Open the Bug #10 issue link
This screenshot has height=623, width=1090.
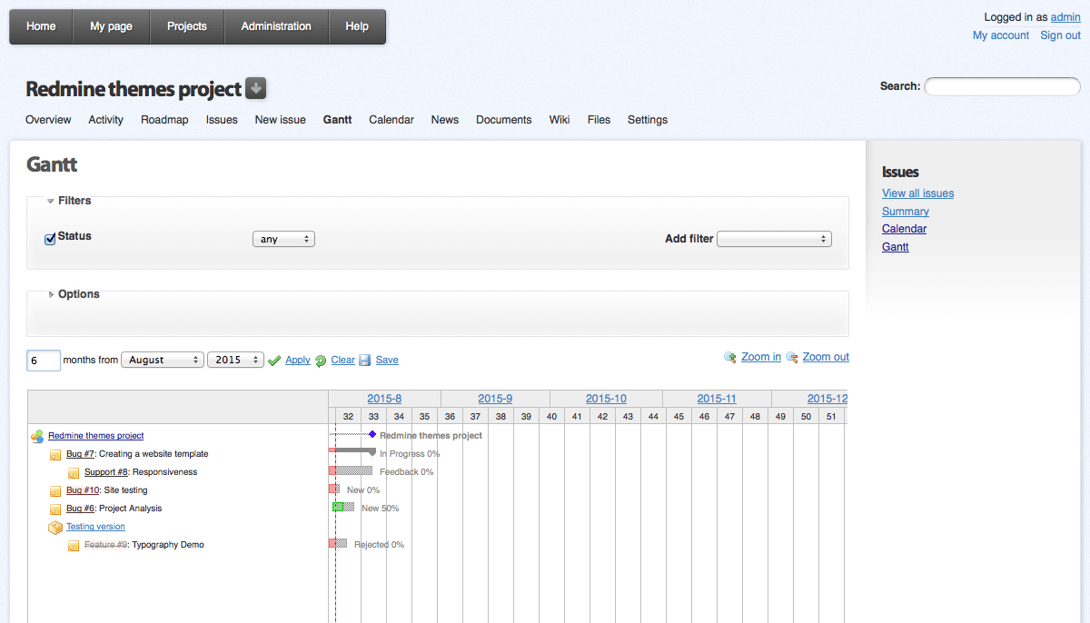pyautogui.click(x=83, y=490)
